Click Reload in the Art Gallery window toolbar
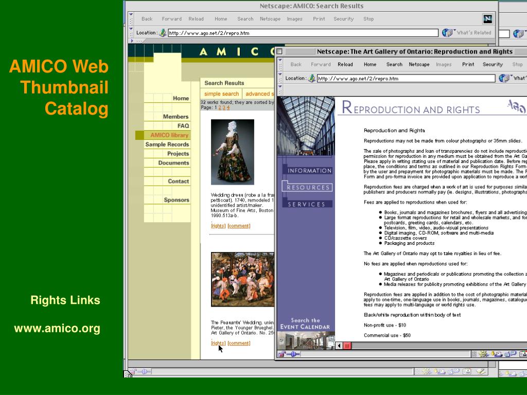 345,64
